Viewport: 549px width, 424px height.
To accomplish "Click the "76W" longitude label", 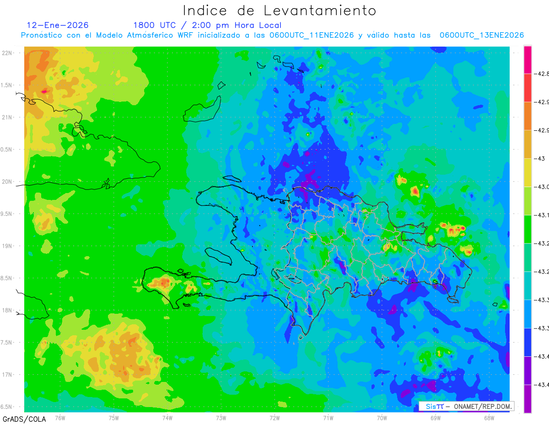I will coord(60,418).
